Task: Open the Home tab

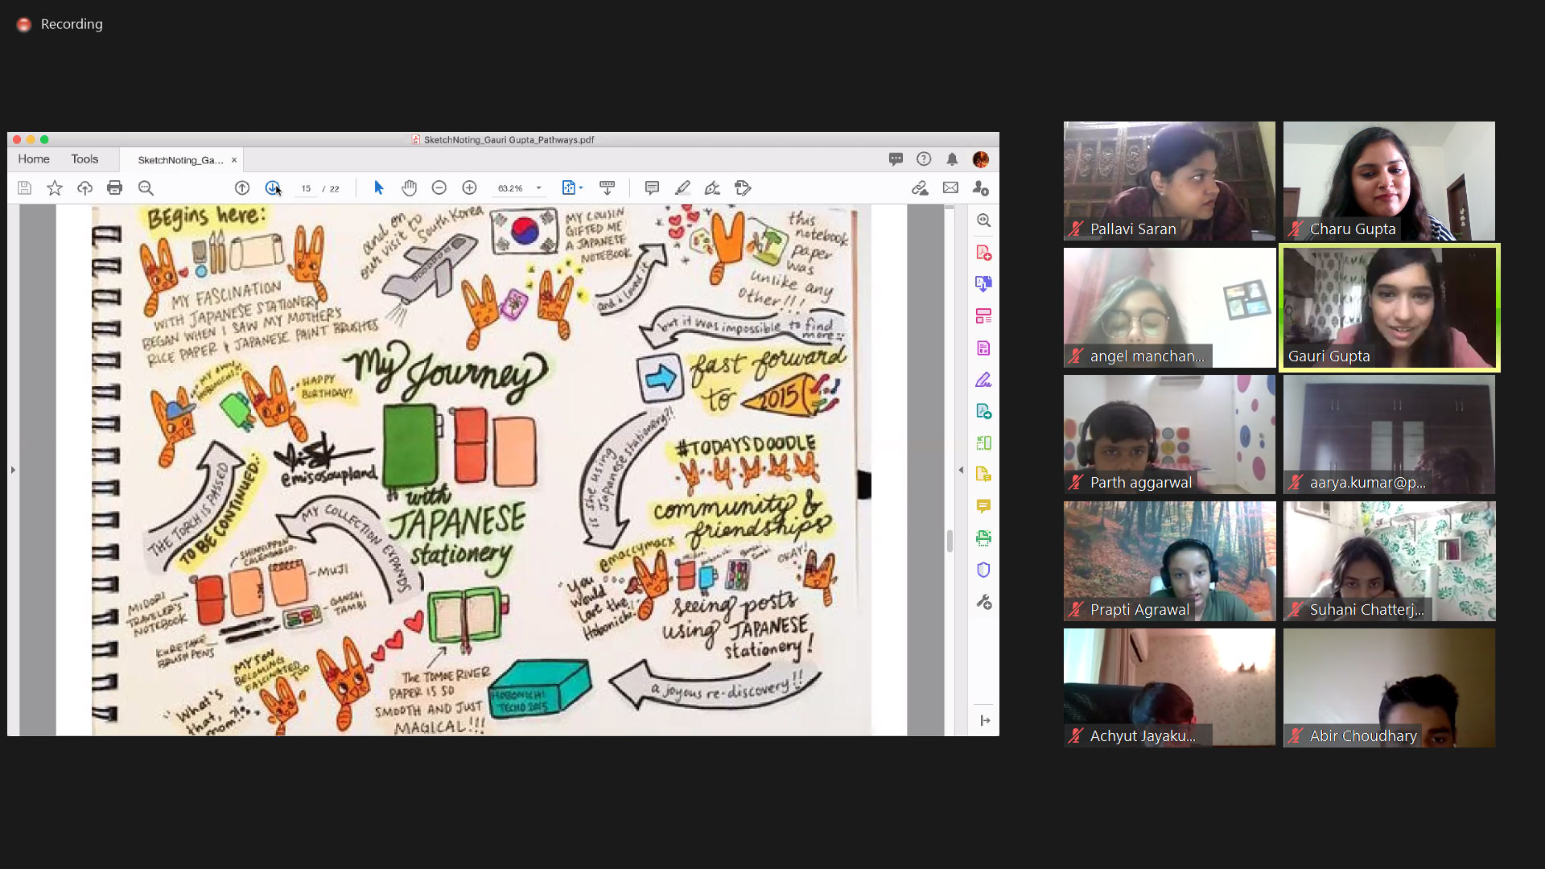Action: pyautogui.click(x=34, y=159)
